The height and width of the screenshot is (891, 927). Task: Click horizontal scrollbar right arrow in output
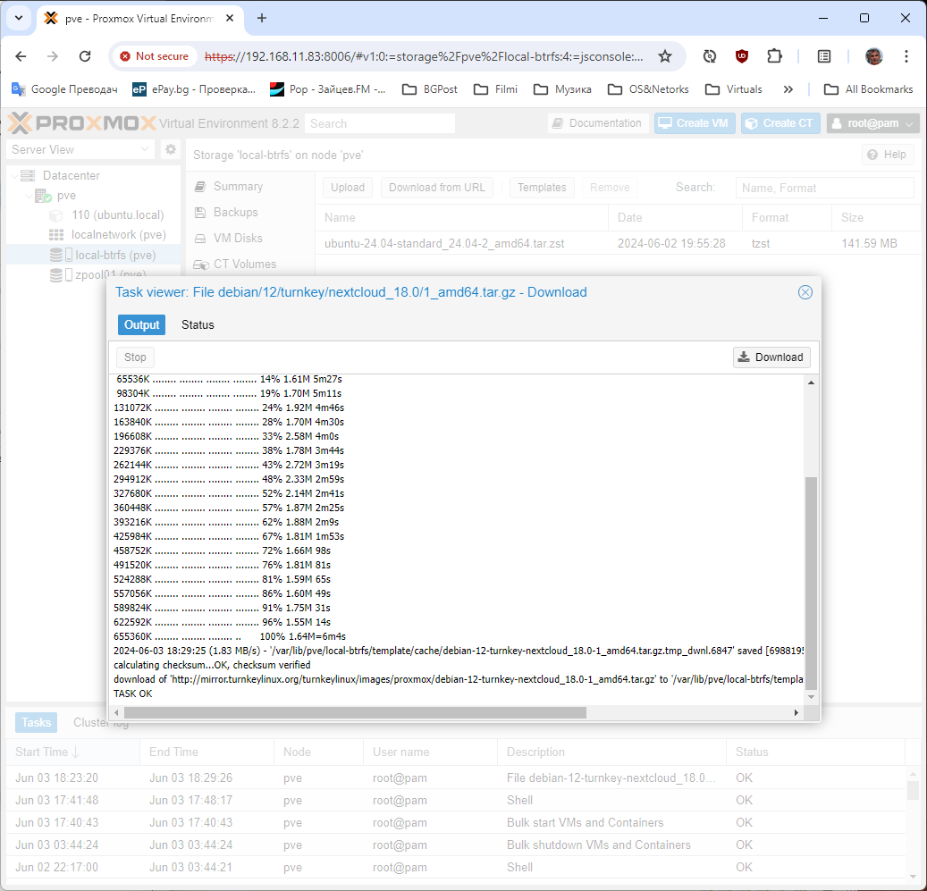click(796, 712)
